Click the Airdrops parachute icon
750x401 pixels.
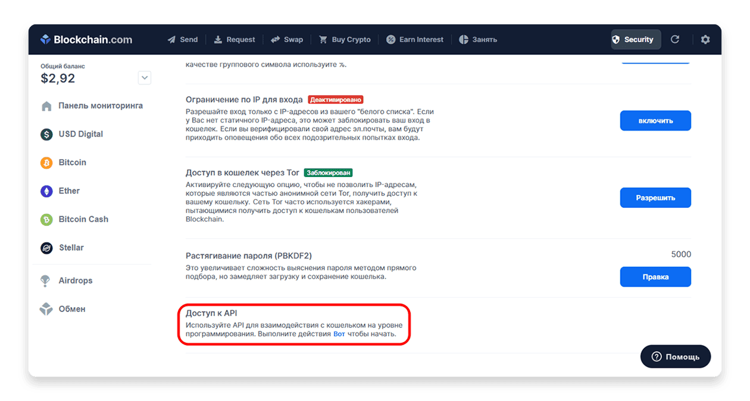pyautogui.click(x=45, y=281)
